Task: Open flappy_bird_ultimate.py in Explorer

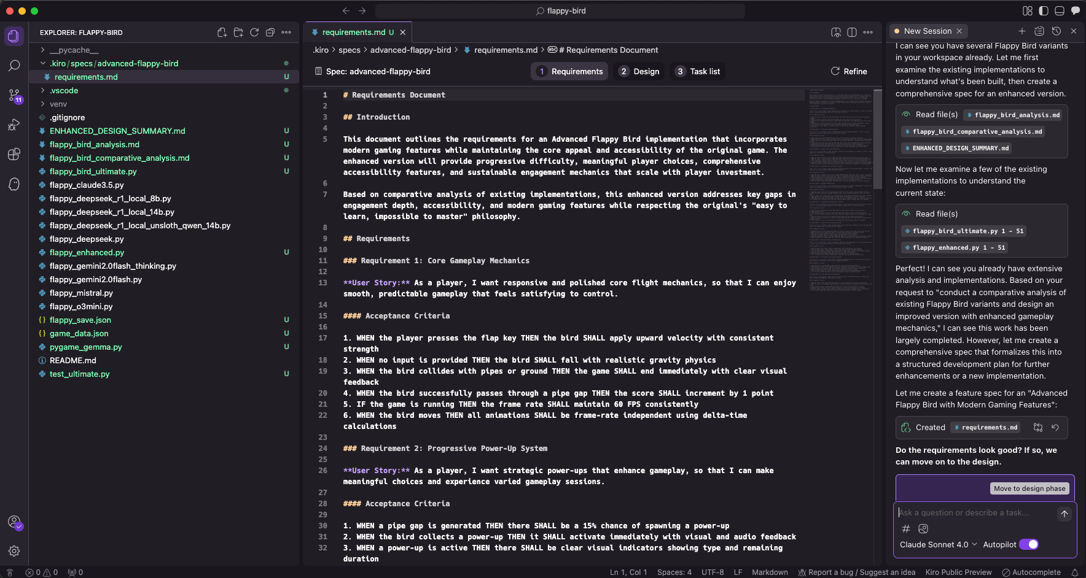Action: 163,171
